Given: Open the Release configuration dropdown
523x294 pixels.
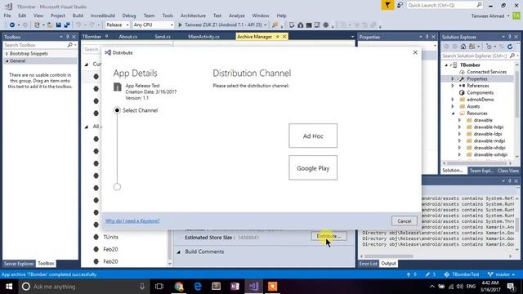Looking at the screenshot, I should click(117, 25).
